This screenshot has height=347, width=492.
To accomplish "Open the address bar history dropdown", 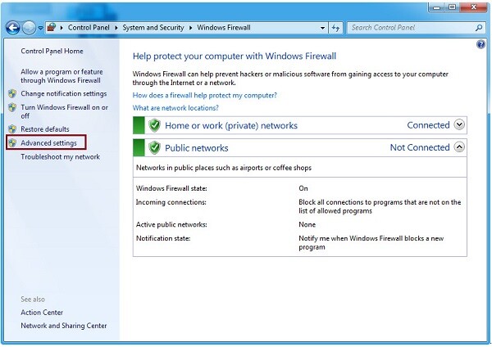I will click(x=322, y=28).
